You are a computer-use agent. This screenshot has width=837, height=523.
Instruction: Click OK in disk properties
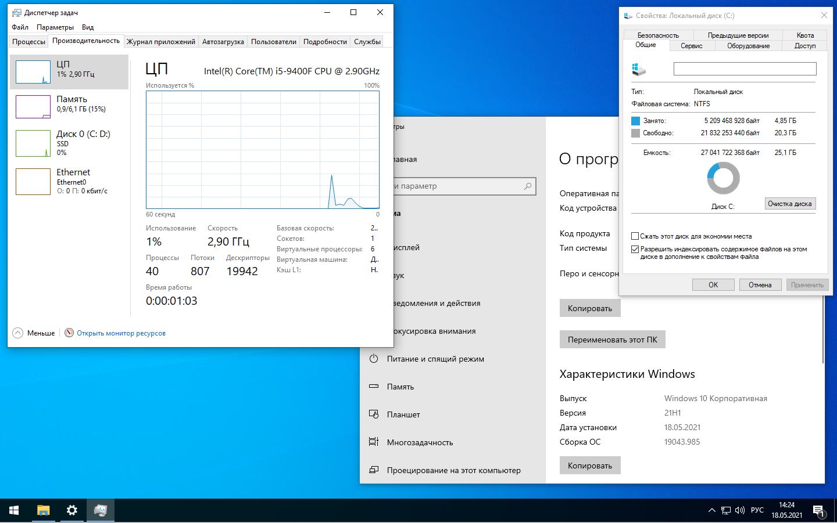tap(713, 285)
